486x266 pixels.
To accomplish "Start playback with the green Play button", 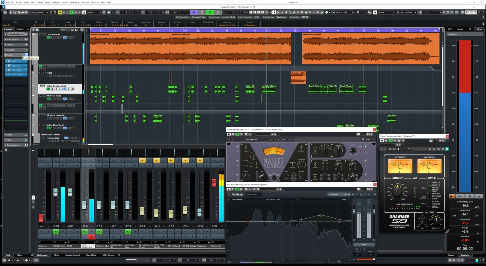I will pos(210,12).
